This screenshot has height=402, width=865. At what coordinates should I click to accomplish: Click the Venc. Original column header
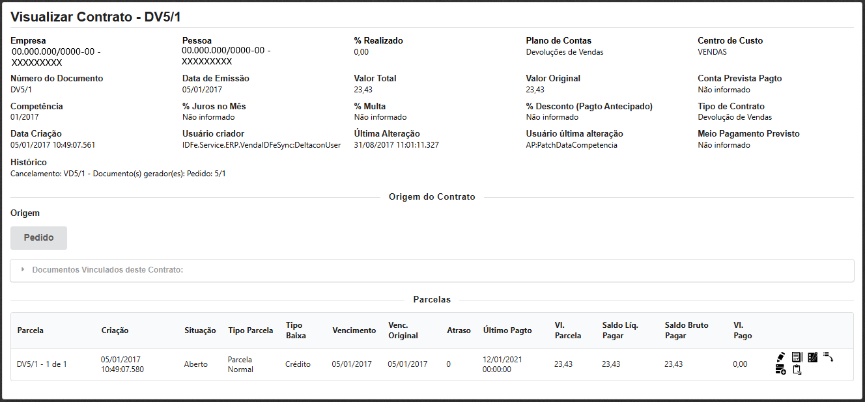coord(403,330)
